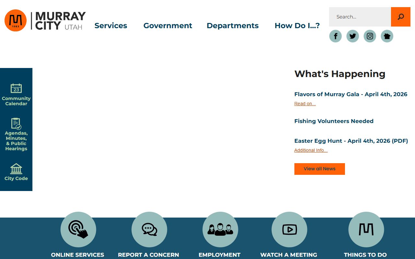This screenshot has height=259, width=415.
Task: Open the Community Calendar icon
Action: tap(16, 88)
